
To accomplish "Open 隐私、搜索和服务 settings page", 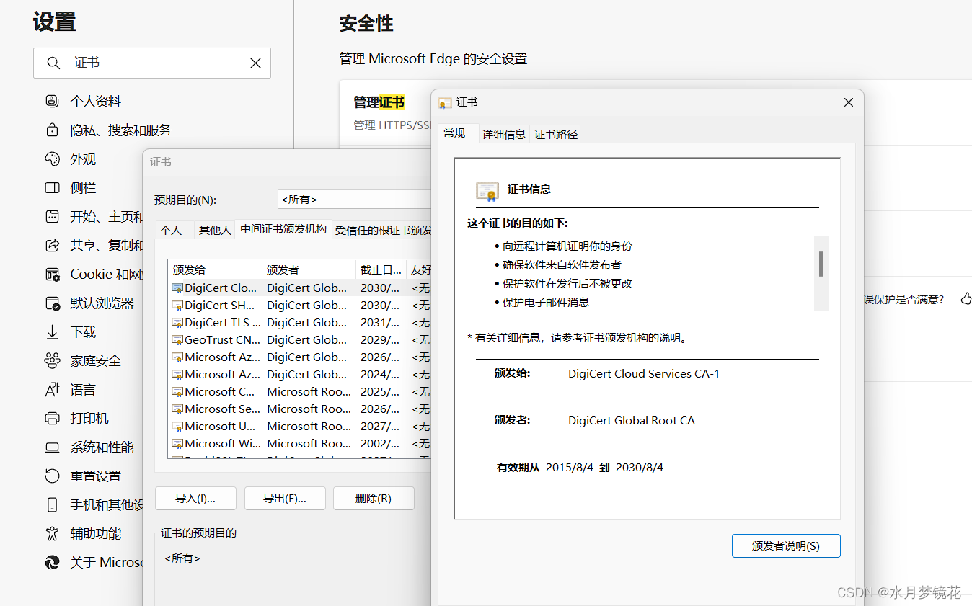I will (x=121, y=130).
